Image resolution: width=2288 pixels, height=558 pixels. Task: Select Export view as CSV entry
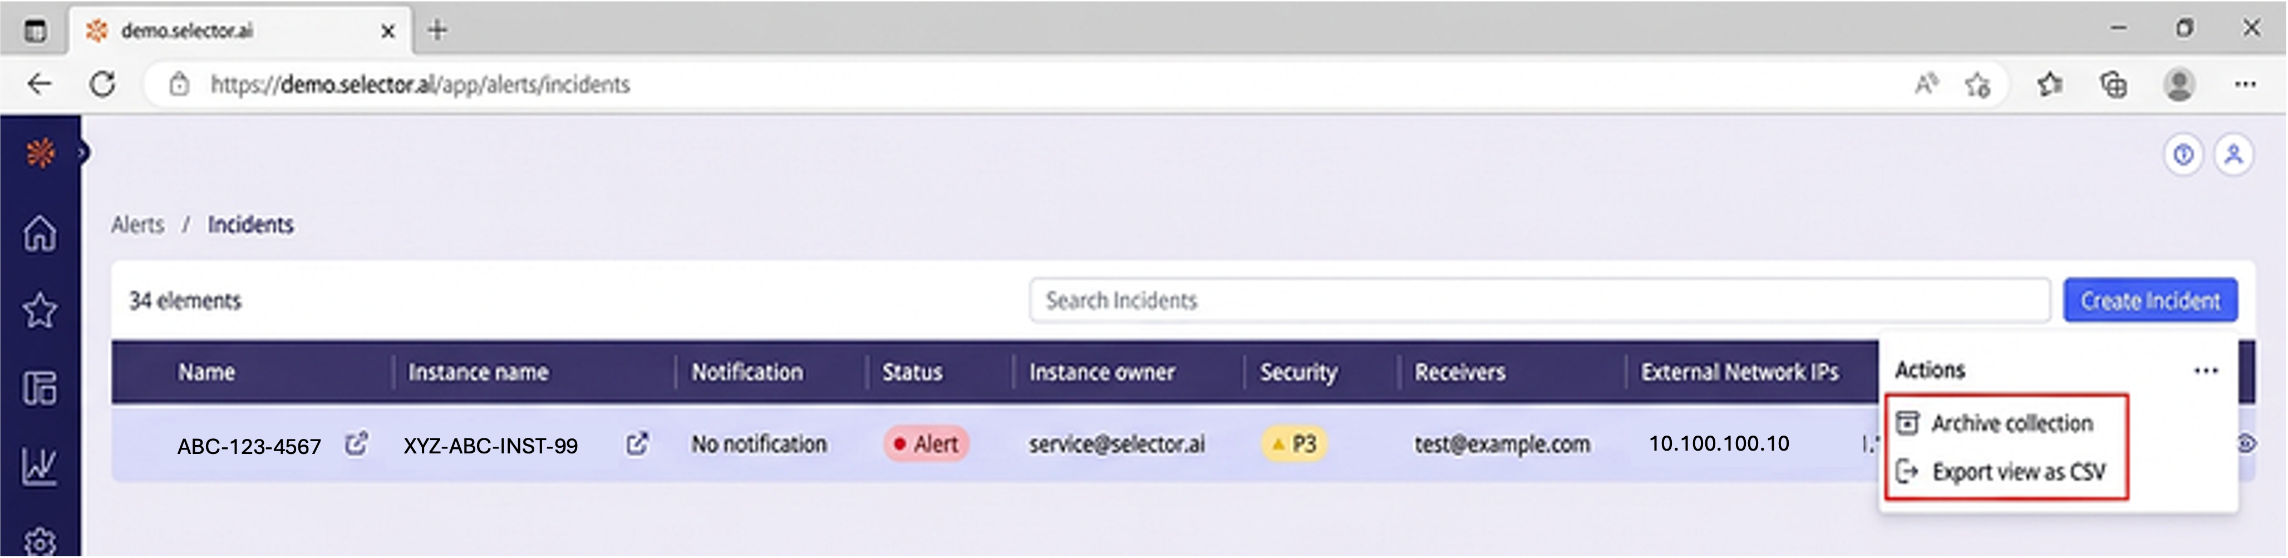[x=2000, y=471]
